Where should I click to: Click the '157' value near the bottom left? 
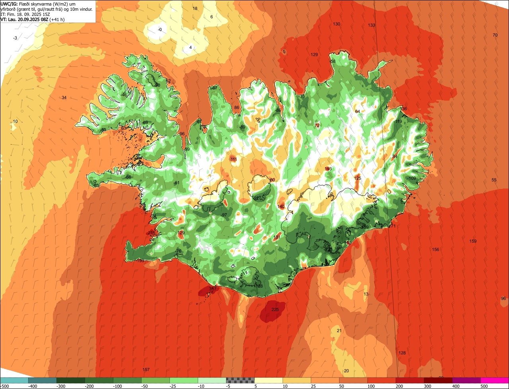click(x=146, y=370)
